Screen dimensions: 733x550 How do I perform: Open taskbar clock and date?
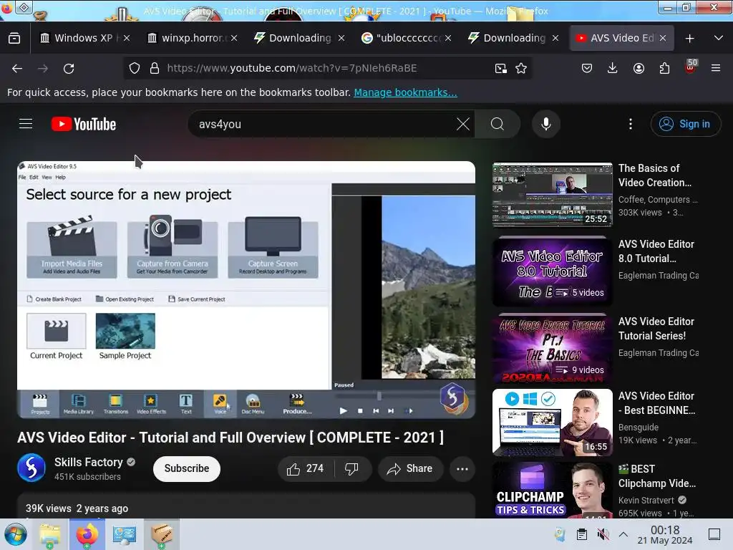coord(665,534)
